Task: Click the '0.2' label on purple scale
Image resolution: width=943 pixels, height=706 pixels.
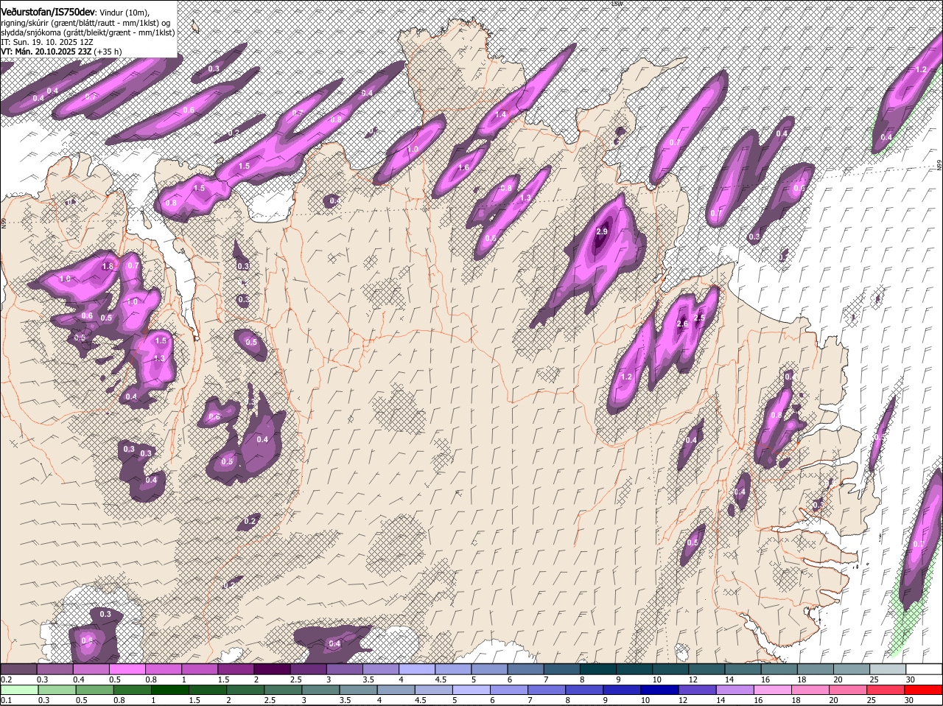Action: tap(6, 679)
